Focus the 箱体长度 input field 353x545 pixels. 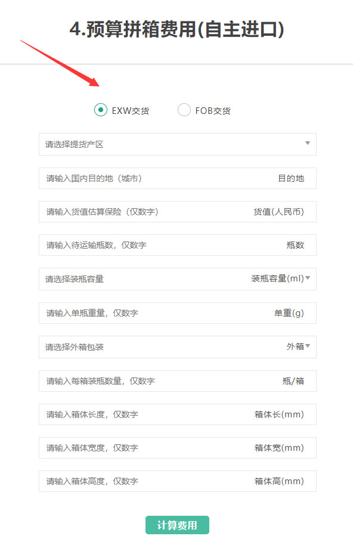pyautogui.click(x=178, y=414)
